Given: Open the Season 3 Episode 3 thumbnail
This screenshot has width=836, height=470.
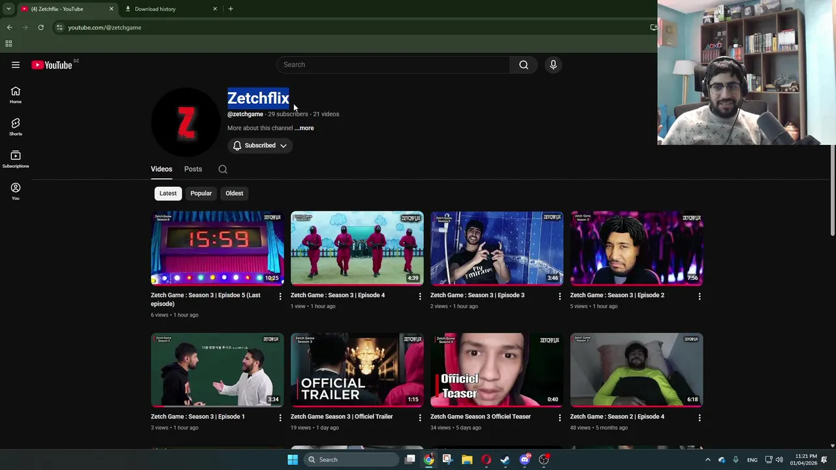Looking at the screenshot, I should (x=497, y=248).
